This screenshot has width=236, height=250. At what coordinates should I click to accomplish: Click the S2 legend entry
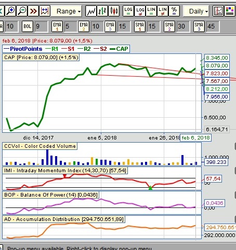point(100,49)
